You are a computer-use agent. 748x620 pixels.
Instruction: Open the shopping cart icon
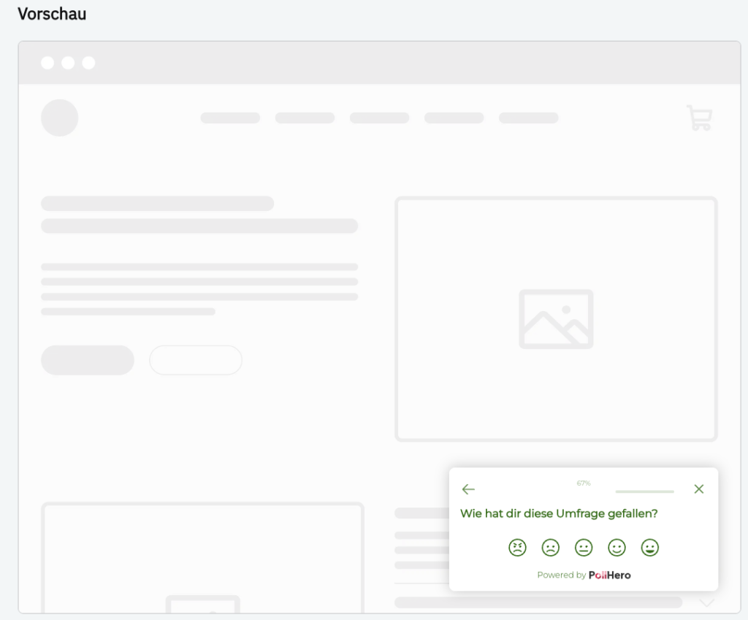tap(699, 118)
